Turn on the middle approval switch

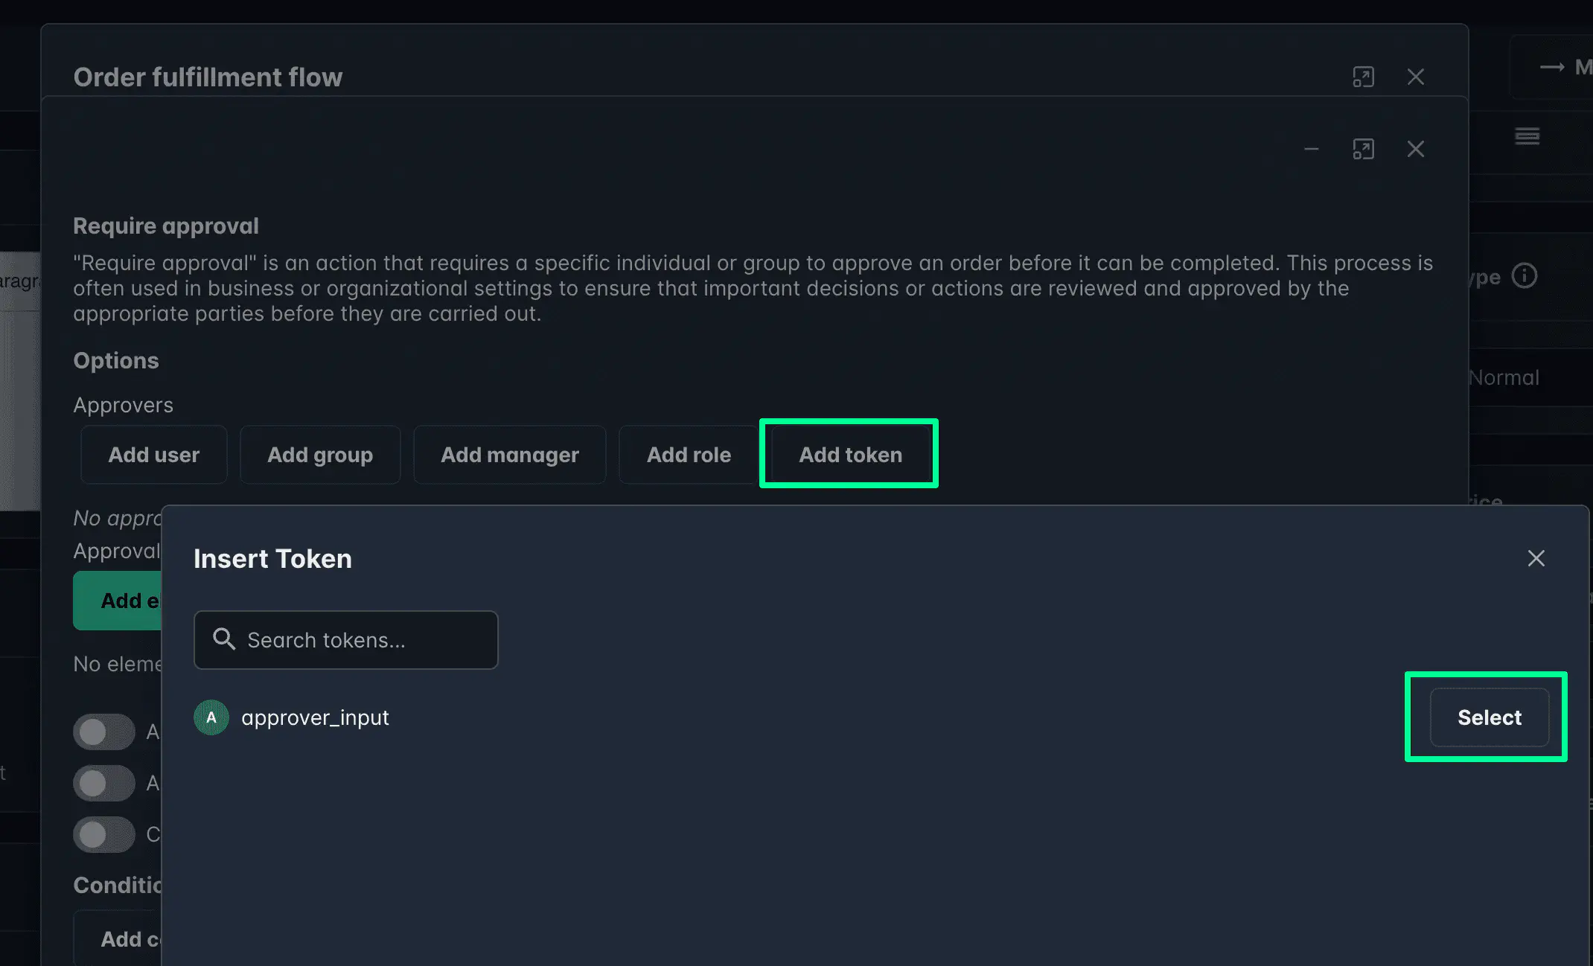103,783
